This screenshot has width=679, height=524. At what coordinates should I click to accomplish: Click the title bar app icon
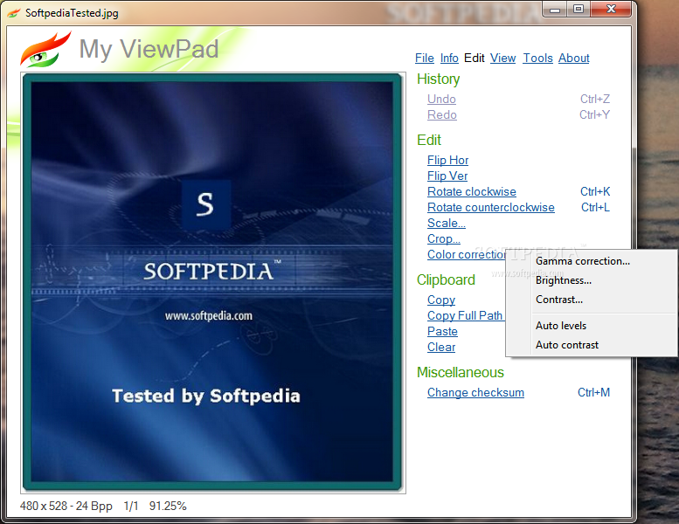coord(14,13)
